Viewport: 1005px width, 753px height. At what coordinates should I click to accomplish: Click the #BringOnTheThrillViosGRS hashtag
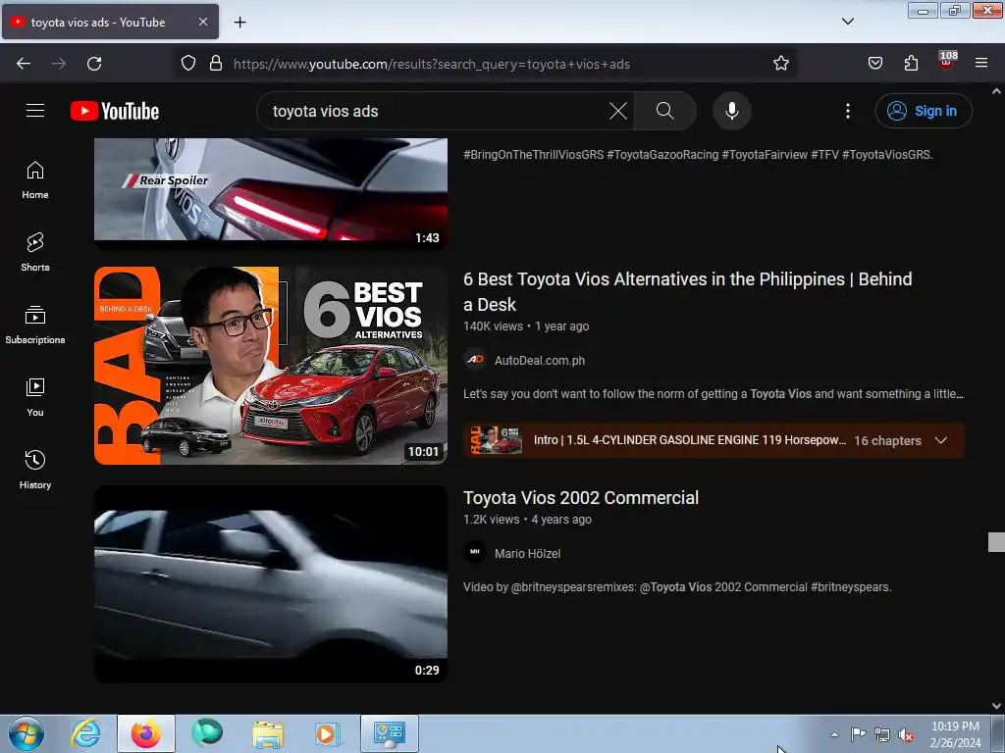[x=533, y=154]
